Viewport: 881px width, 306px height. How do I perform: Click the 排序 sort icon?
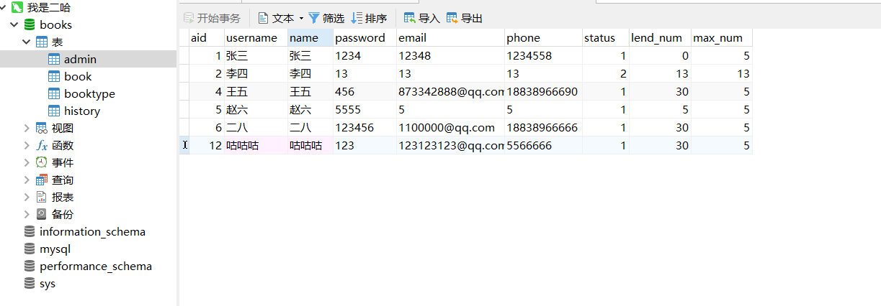click(357, 18)
